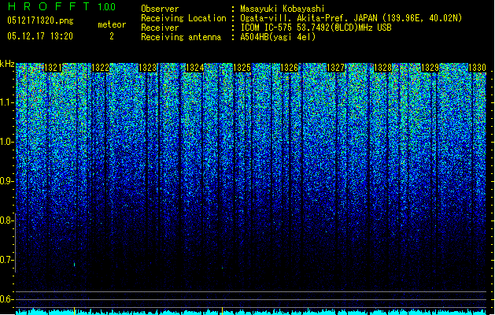Image resolution: width=495 pixels, height=315 pixels.
Task: Click the 0.6 frequency axis label
Action: pos(7,299)
